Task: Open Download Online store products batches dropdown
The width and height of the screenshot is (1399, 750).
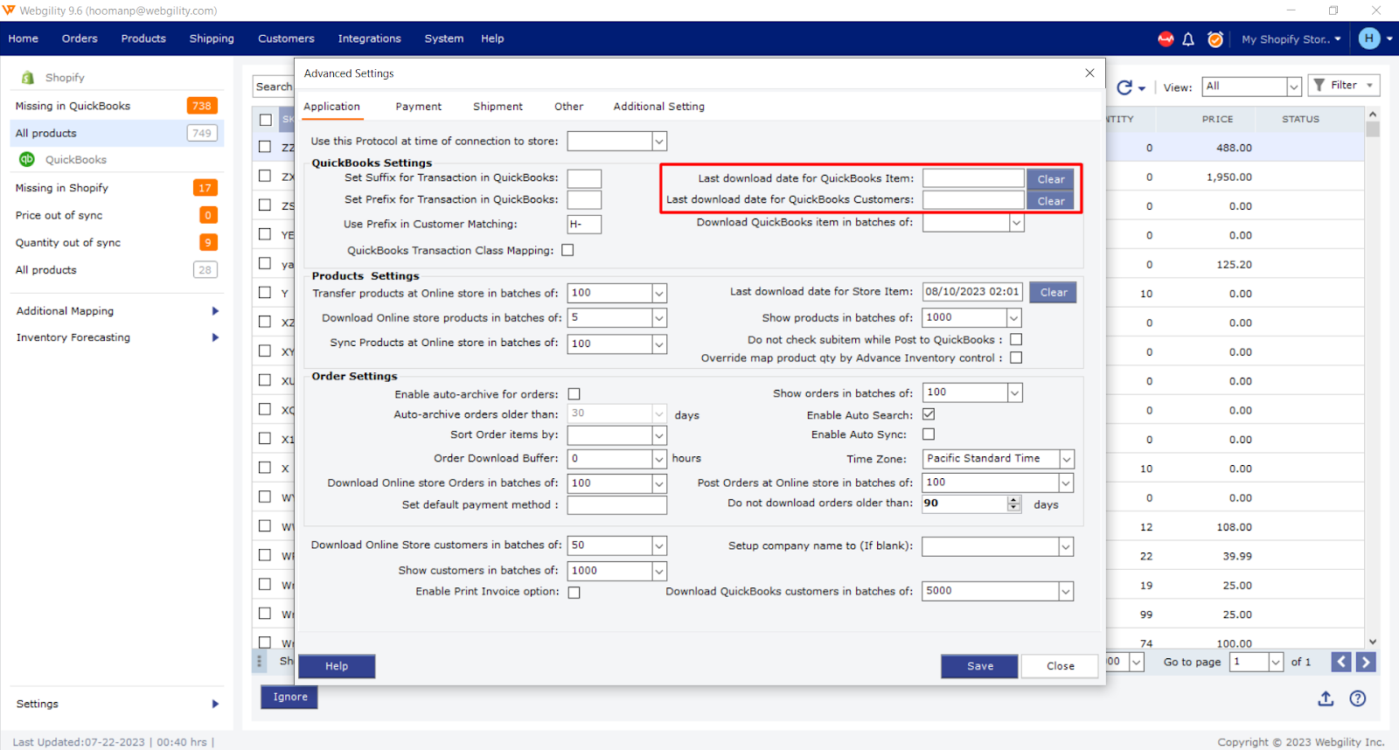Action: coord(659,318)
